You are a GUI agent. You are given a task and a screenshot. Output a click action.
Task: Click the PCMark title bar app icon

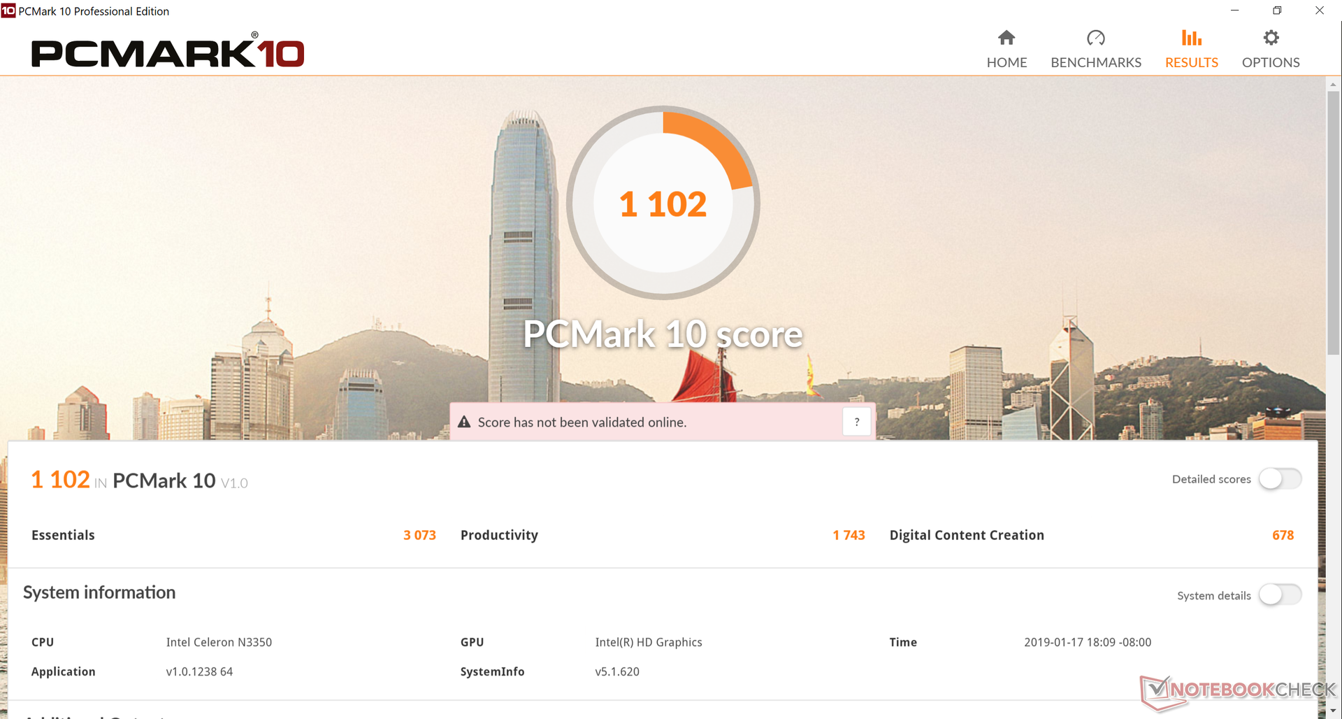[x=8, y=11]
